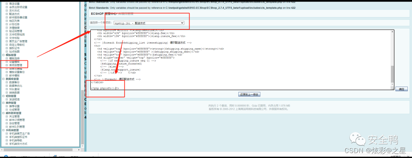Screen dimensions: 412x158
Task: Open 库项目管理 in the sidebar
Action: tap(16, 65)
